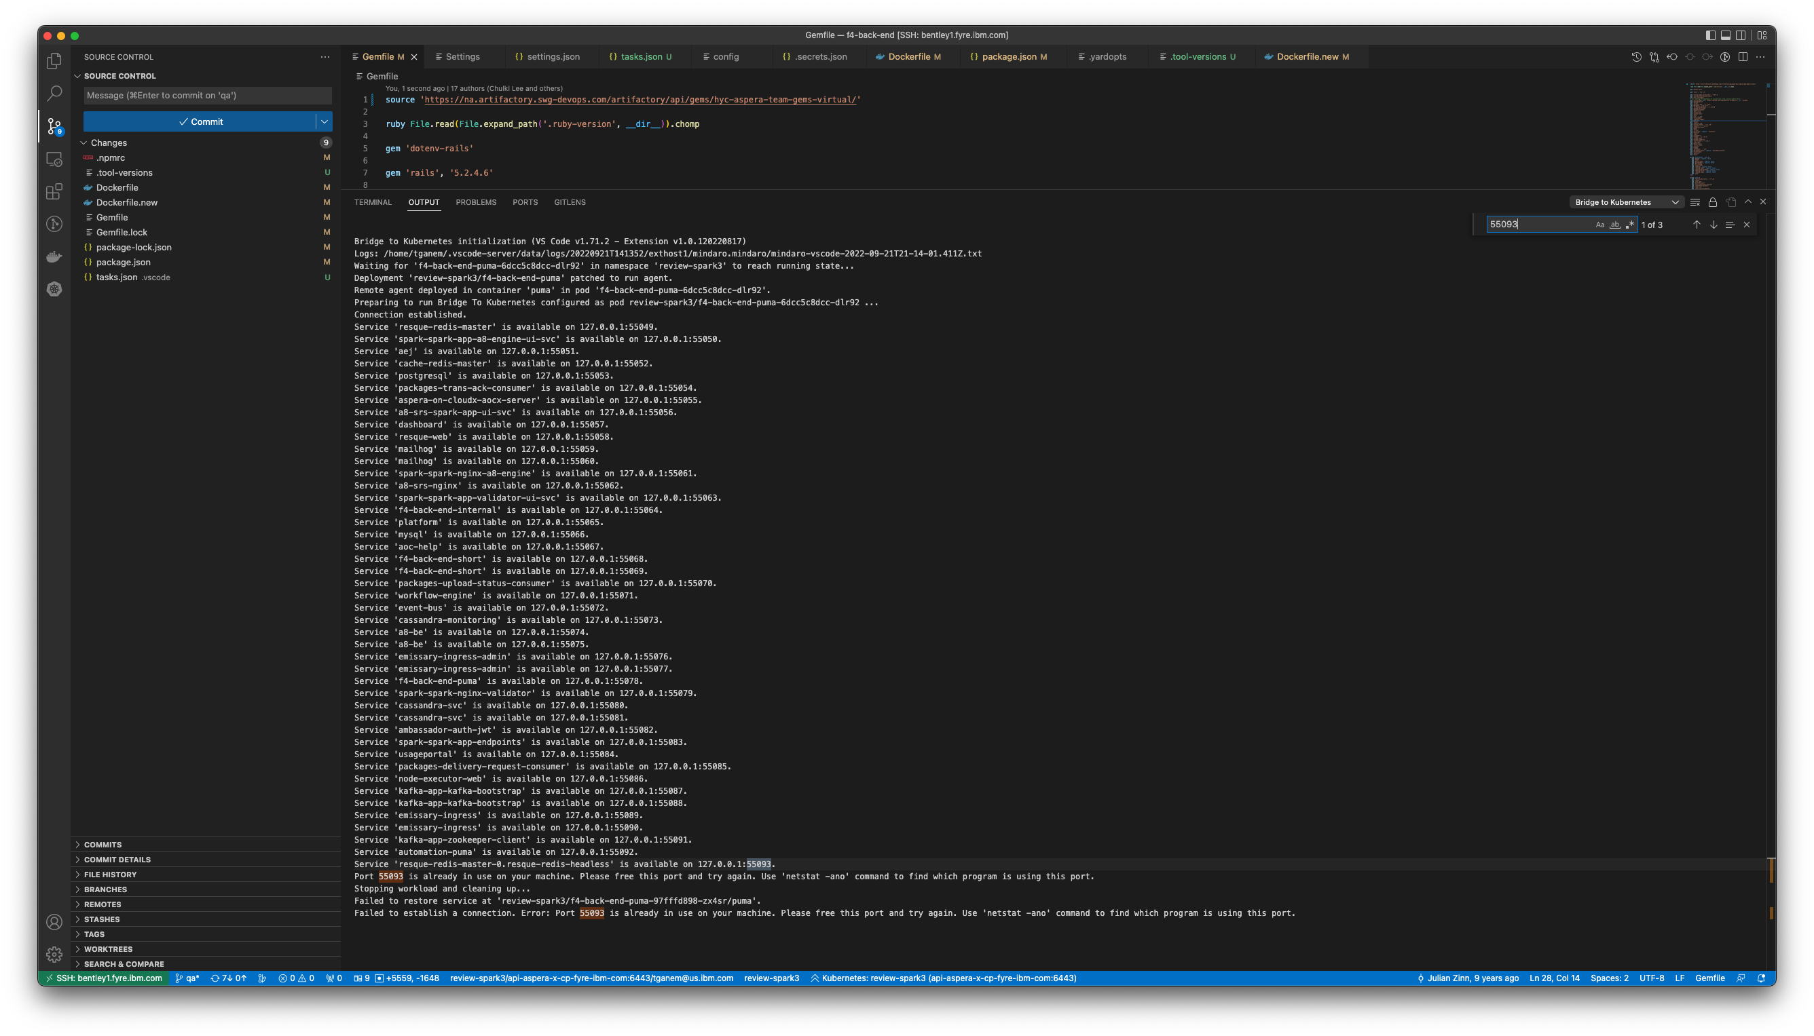Open the Kubernetes view in activity bar

click(54, 289)
